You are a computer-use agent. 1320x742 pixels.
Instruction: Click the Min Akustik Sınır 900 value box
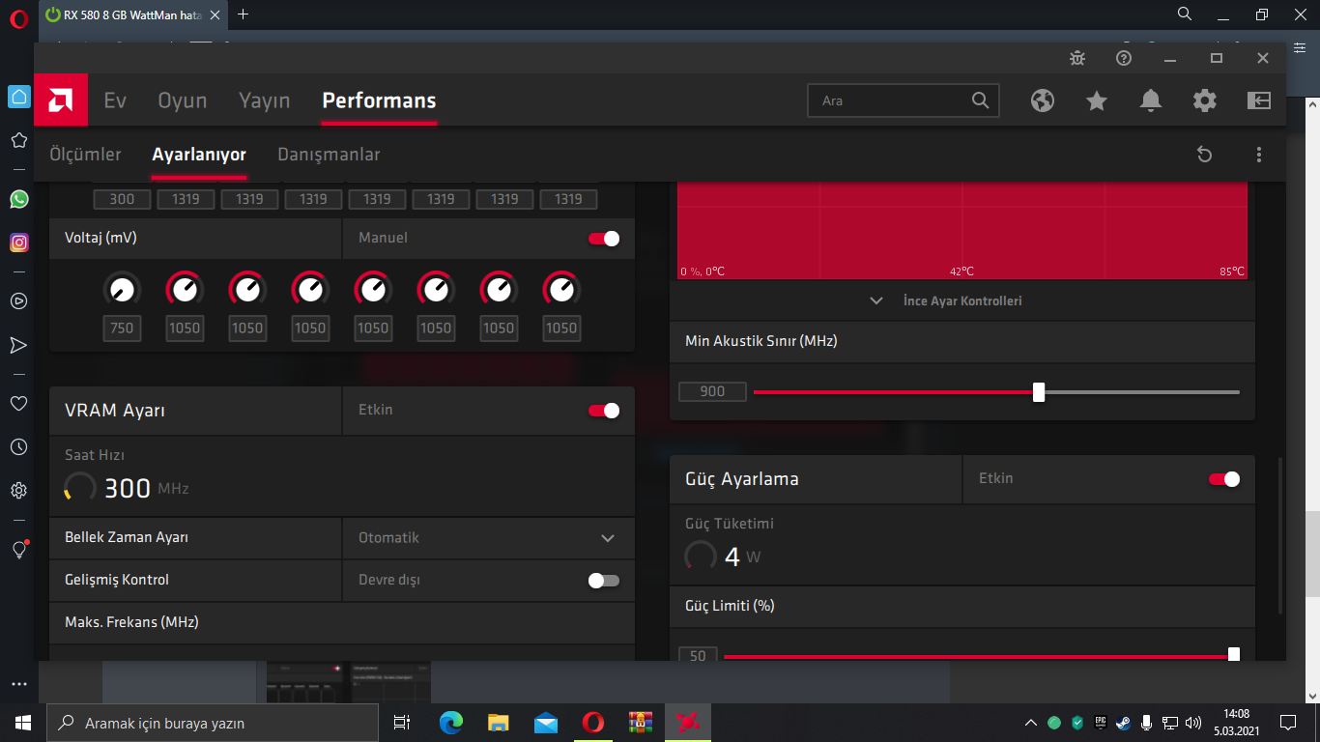tap(712, 391)
